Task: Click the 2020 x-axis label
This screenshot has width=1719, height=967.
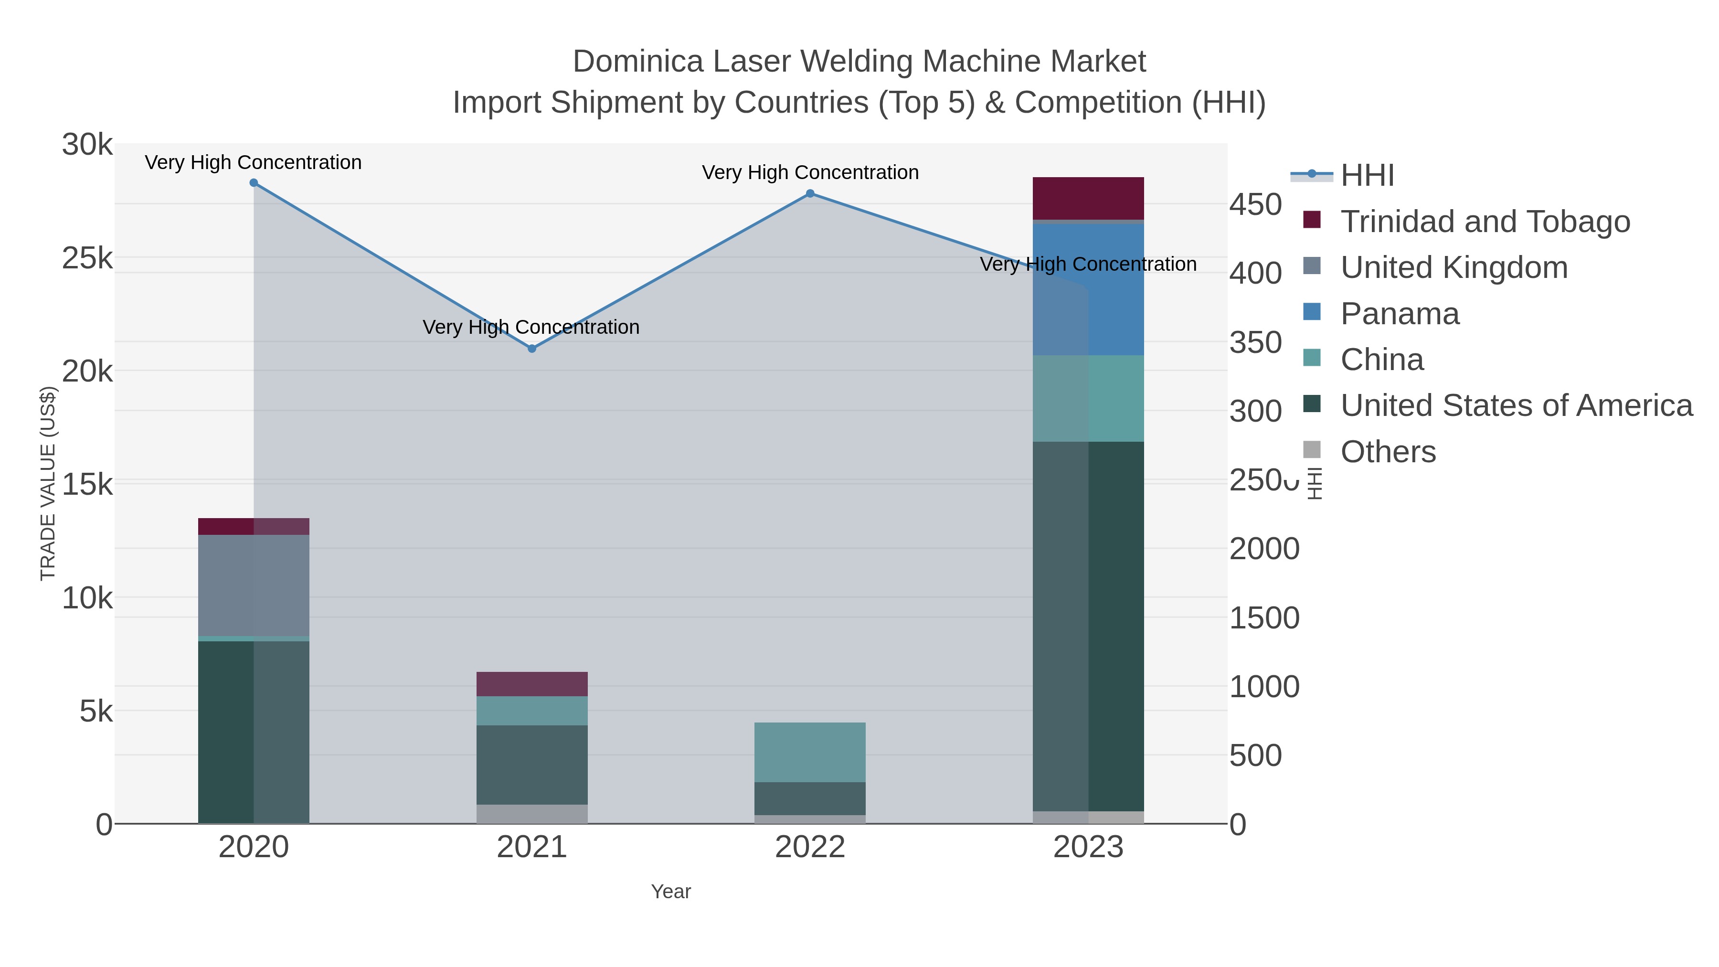Action: click(x=254, y=848)
